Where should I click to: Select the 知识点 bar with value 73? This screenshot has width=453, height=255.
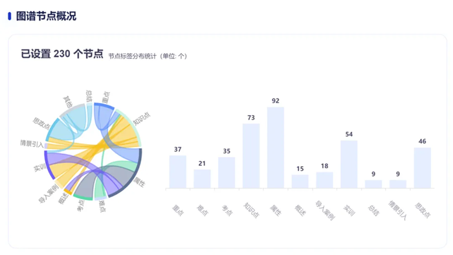[251, 156]
